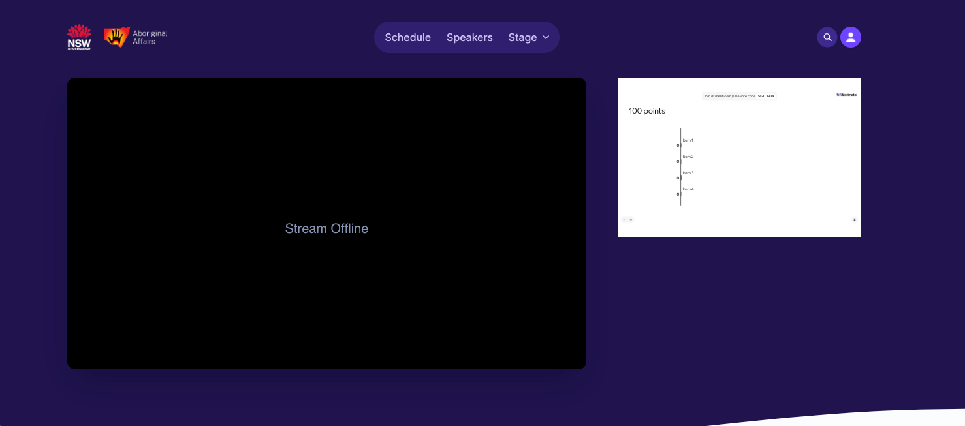Click the Aboriginal Affairs hand logo
965x426 pixels.
tap(116, 37)
